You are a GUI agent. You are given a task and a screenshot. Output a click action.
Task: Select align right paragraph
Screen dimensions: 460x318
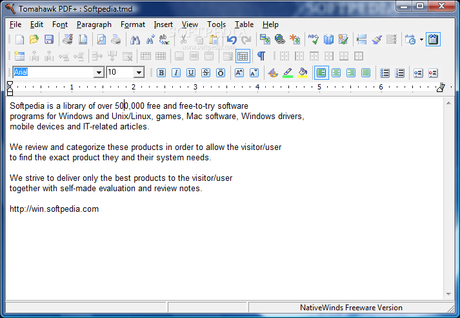click(x=351, y=73)
